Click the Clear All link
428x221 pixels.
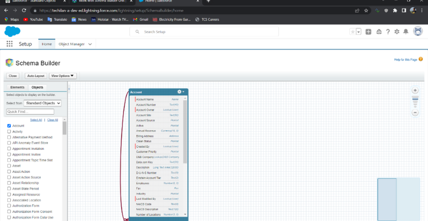pyautogui.click(x=53, y=120)
